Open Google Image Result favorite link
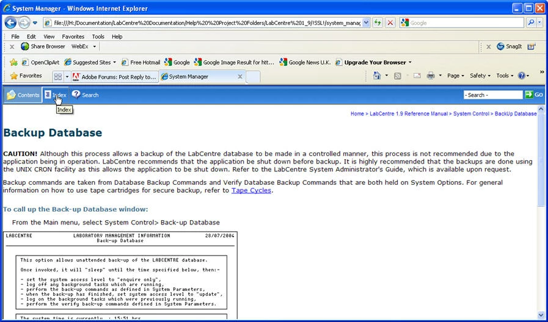This screenshot has width=548, height=322. [x=234, y=62]
